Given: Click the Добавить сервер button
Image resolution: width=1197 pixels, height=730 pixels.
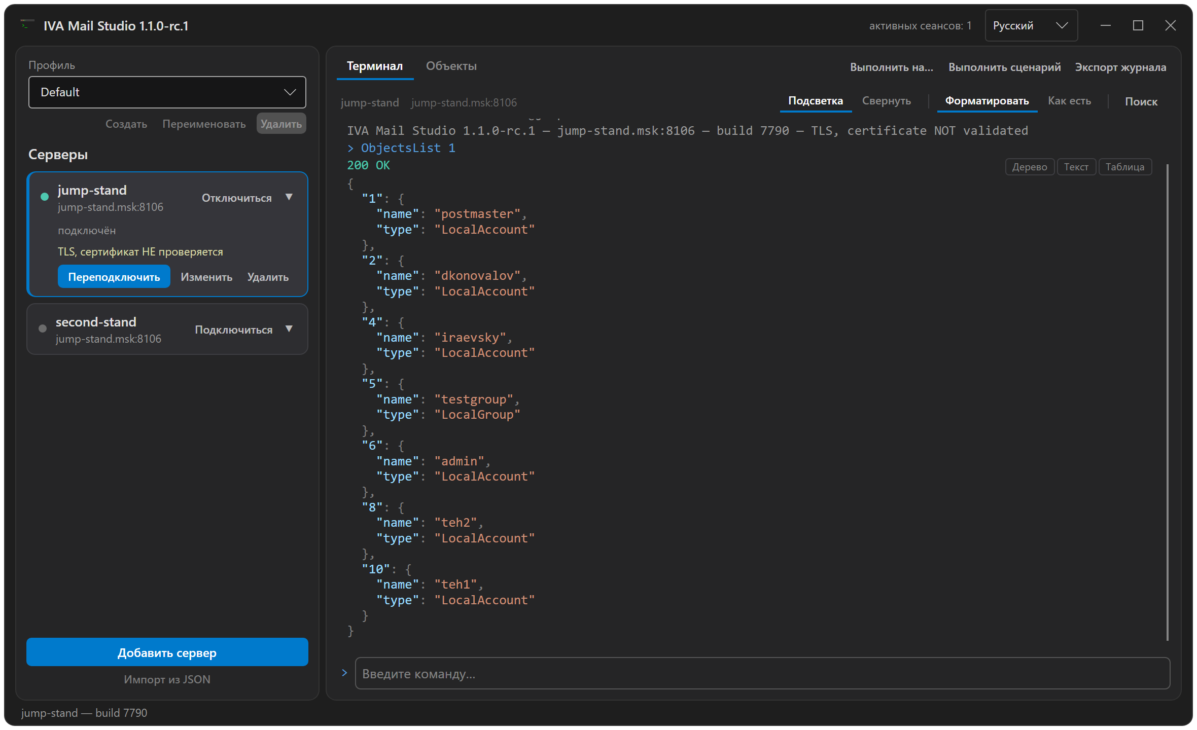Looking at the screenshot, I should coord(167,652).
